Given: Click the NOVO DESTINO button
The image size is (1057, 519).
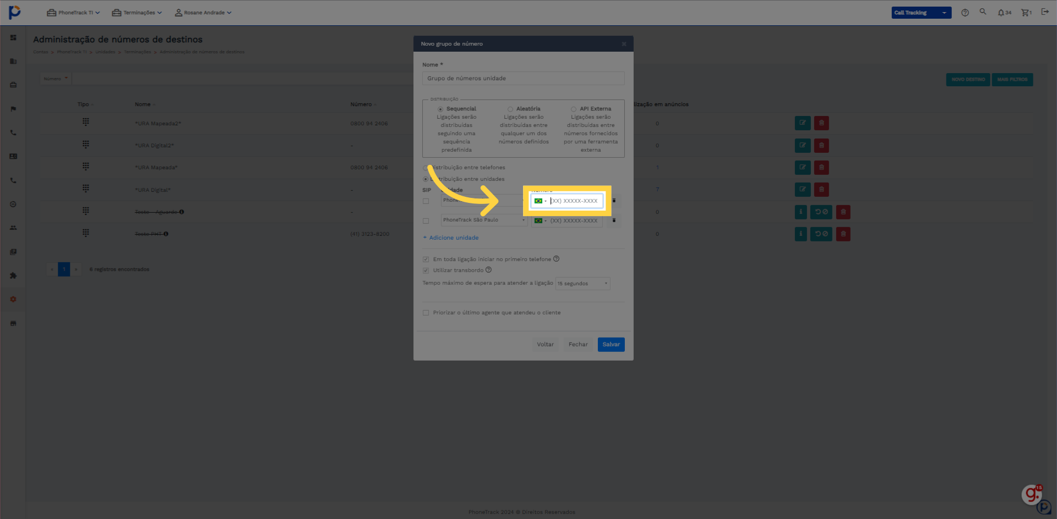Looking at the screenshot, I should click(968, 80).
